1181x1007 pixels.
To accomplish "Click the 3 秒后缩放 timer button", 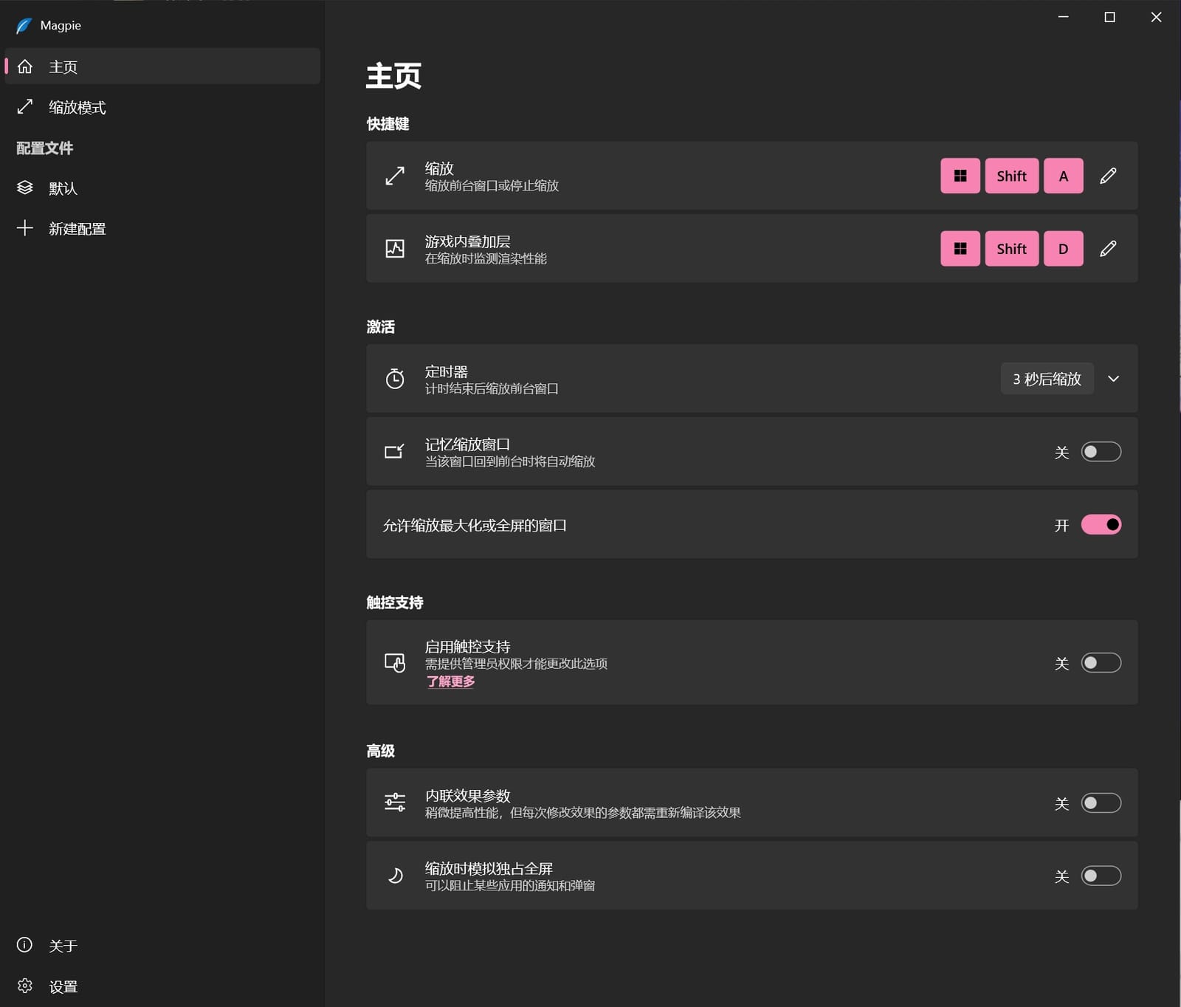I will 1046,379.
